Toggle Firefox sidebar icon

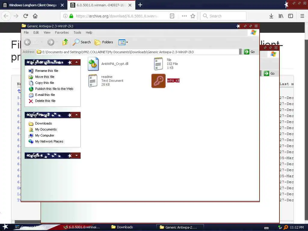click(291, 16)
